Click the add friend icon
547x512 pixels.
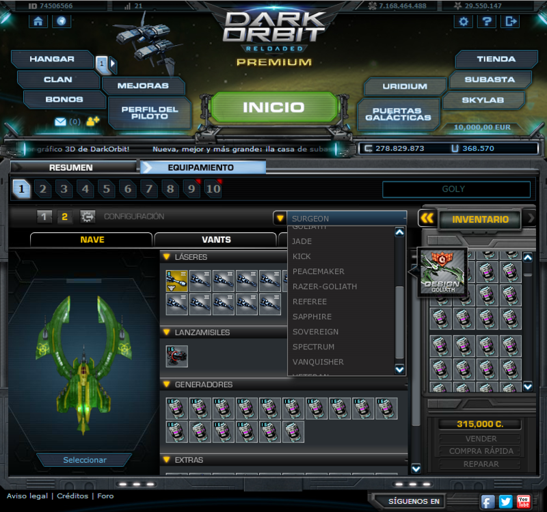pyautogui.click(x=92, y=121)
